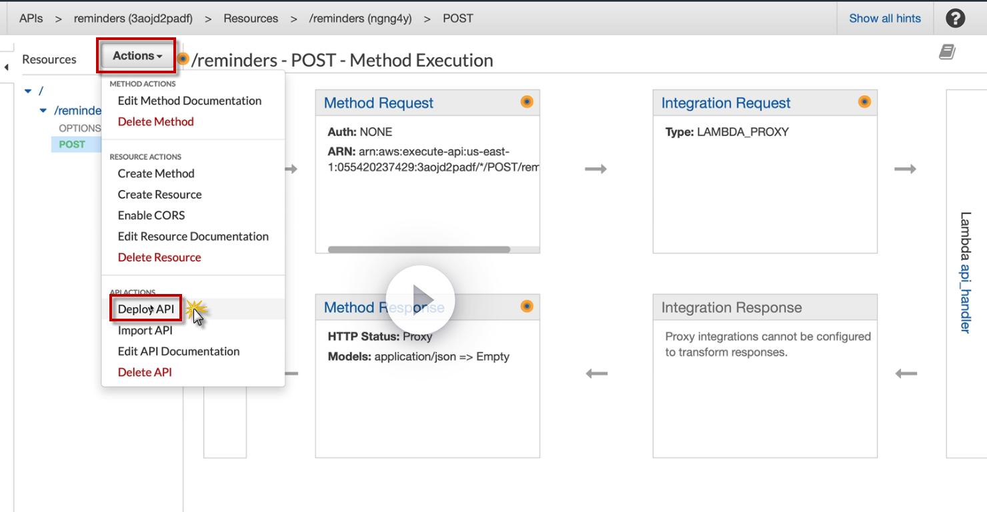987x512 pixels.
Task: Click the orange dot in Integration Request header
Action: click(864, 102)
